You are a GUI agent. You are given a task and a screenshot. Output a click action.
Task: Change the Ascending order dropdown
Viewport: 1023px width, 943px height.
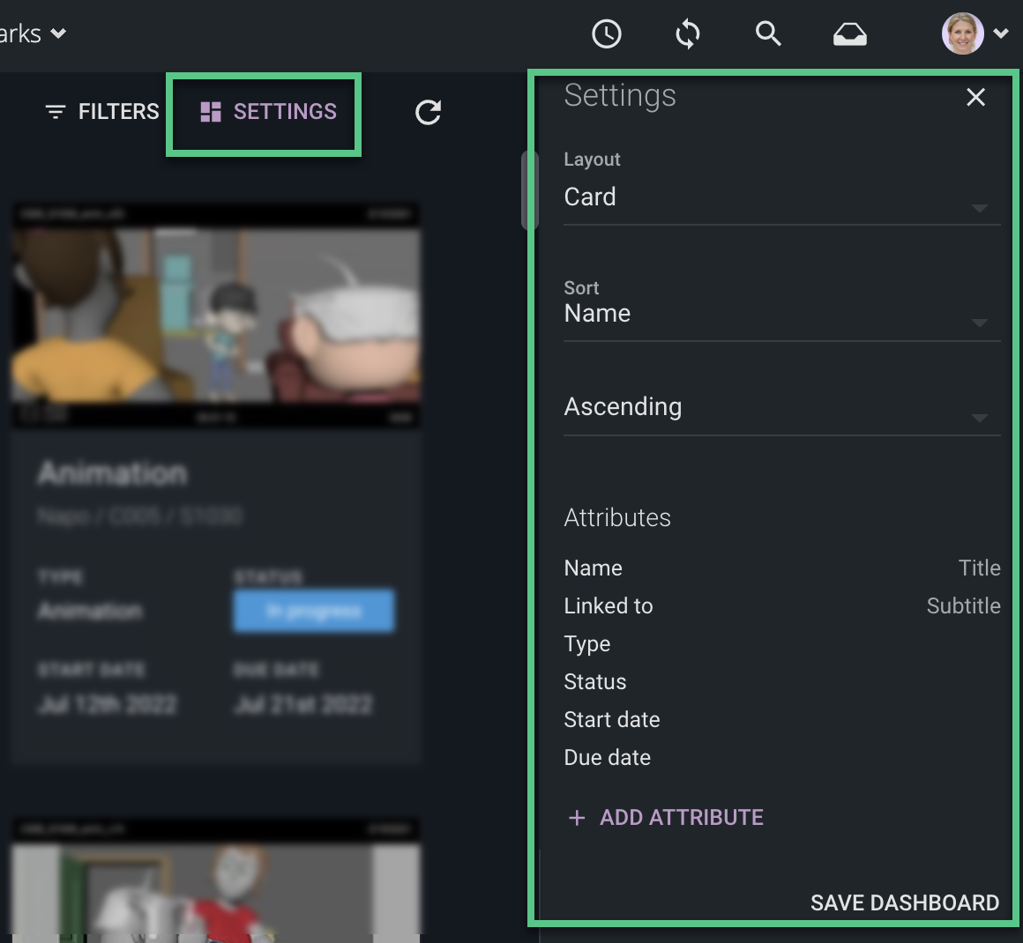click(979, 418)
